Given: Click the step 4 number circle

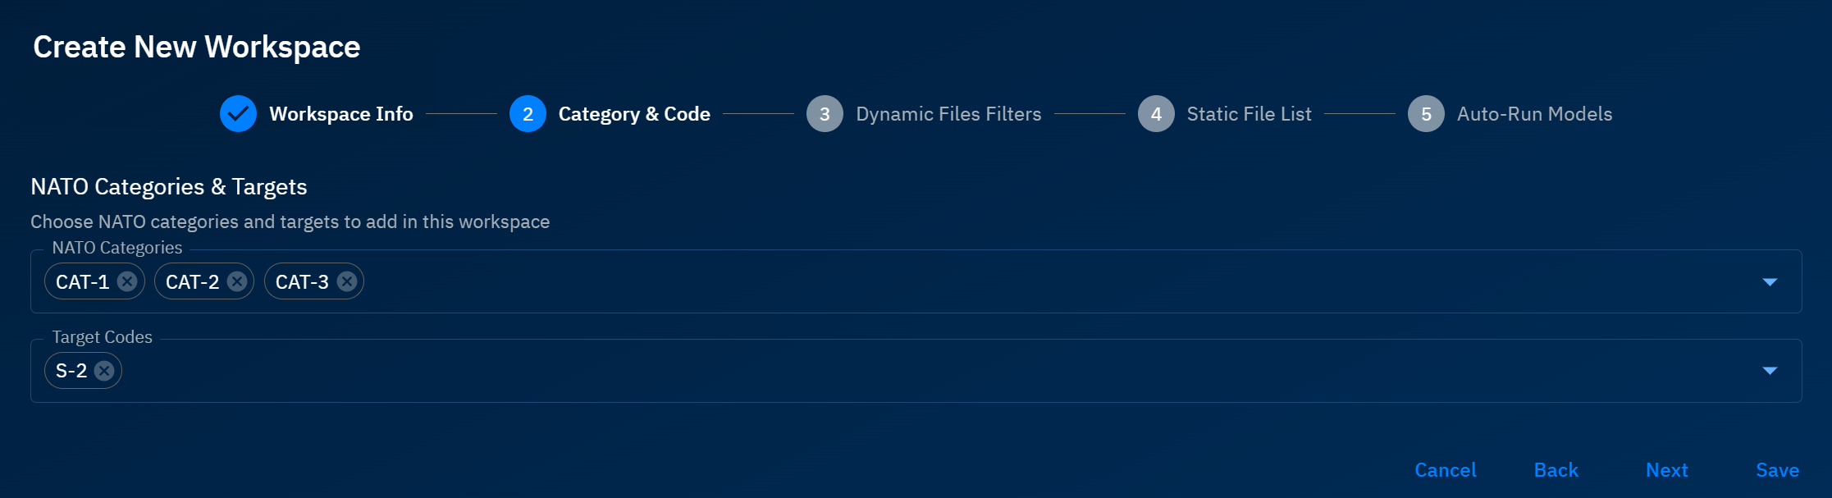Looking at the screenshot, I should [x=1156, y=114].
